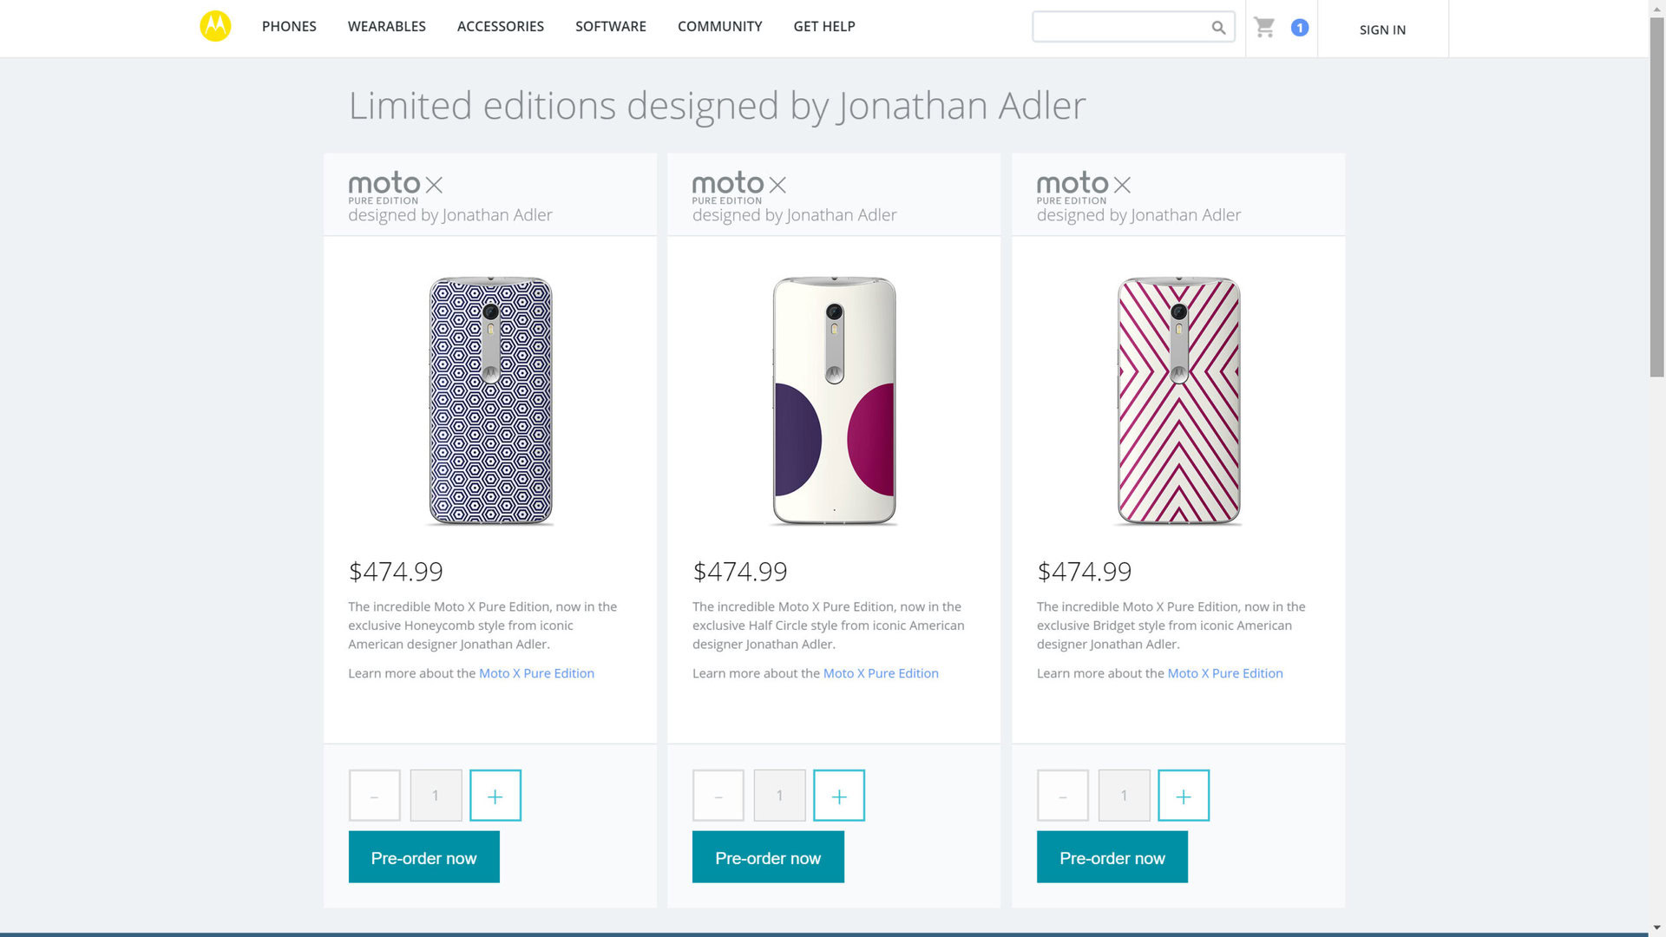Click the page vertical scrollbar thumb
The width and height of the screenshot is (1666, 937).
pyautogui.click(x=1656, y=200)
